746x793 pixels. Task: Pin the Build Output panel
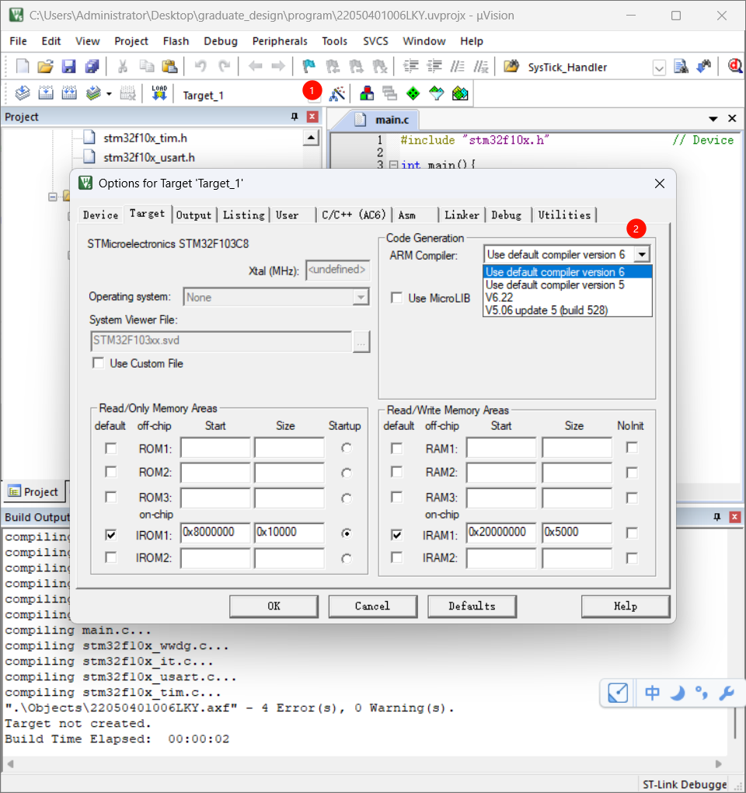[716, 517]
